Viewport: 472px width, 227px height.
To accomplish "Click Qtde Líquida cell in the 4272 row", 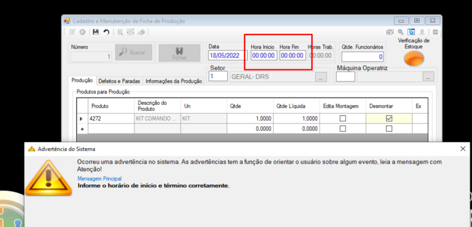I will [296, 119].
